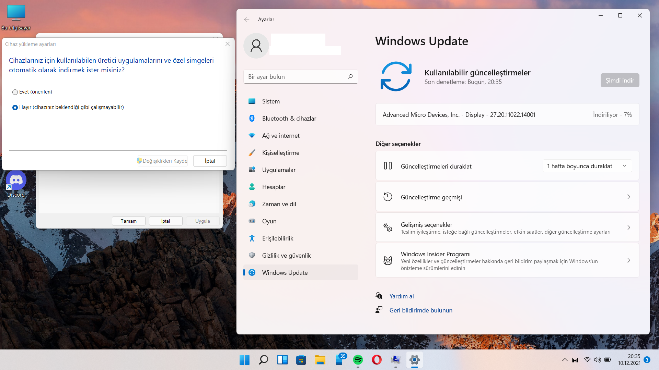Viewport: 659px width, 370px height.
Task: Open Windows Insider Programı entry
Action: (507, 260)
